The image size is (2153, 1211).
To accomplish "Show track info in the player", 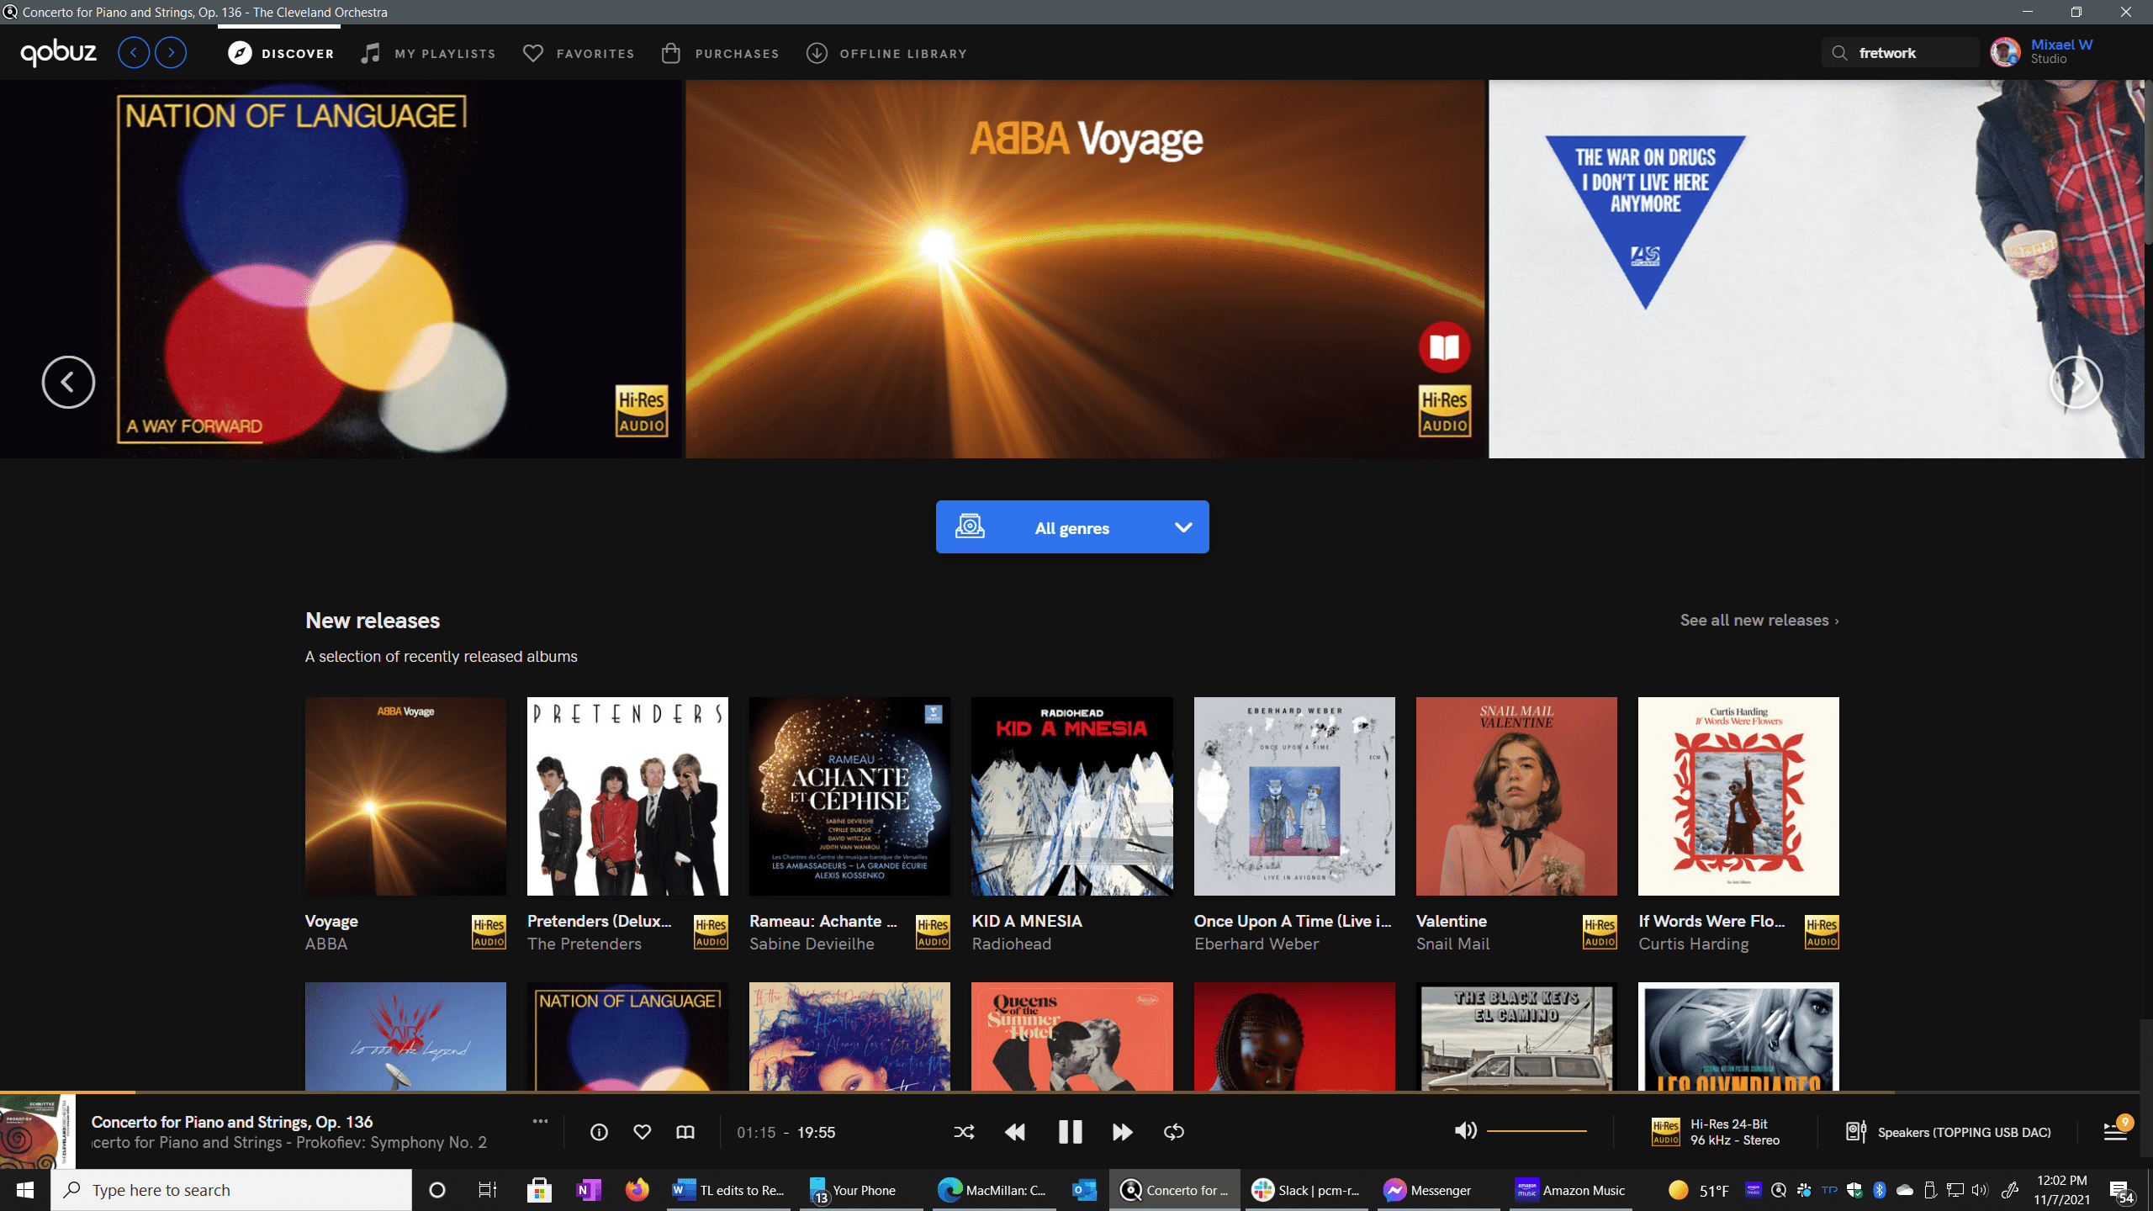I will (599, 1132).
